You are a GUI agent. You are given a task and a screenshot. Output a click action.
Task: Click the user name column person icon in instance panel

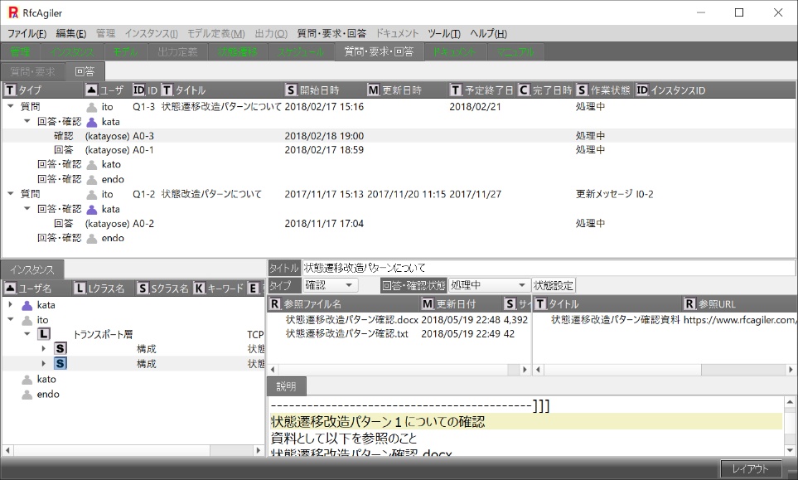[x=10, y=288]
